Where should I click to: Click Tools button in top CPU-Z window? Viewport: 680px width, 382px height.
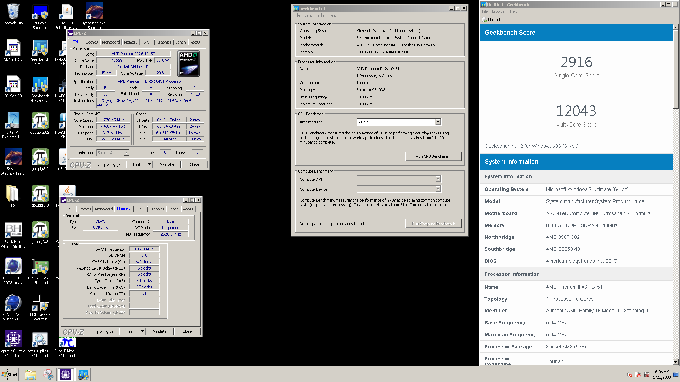point(137,164)
